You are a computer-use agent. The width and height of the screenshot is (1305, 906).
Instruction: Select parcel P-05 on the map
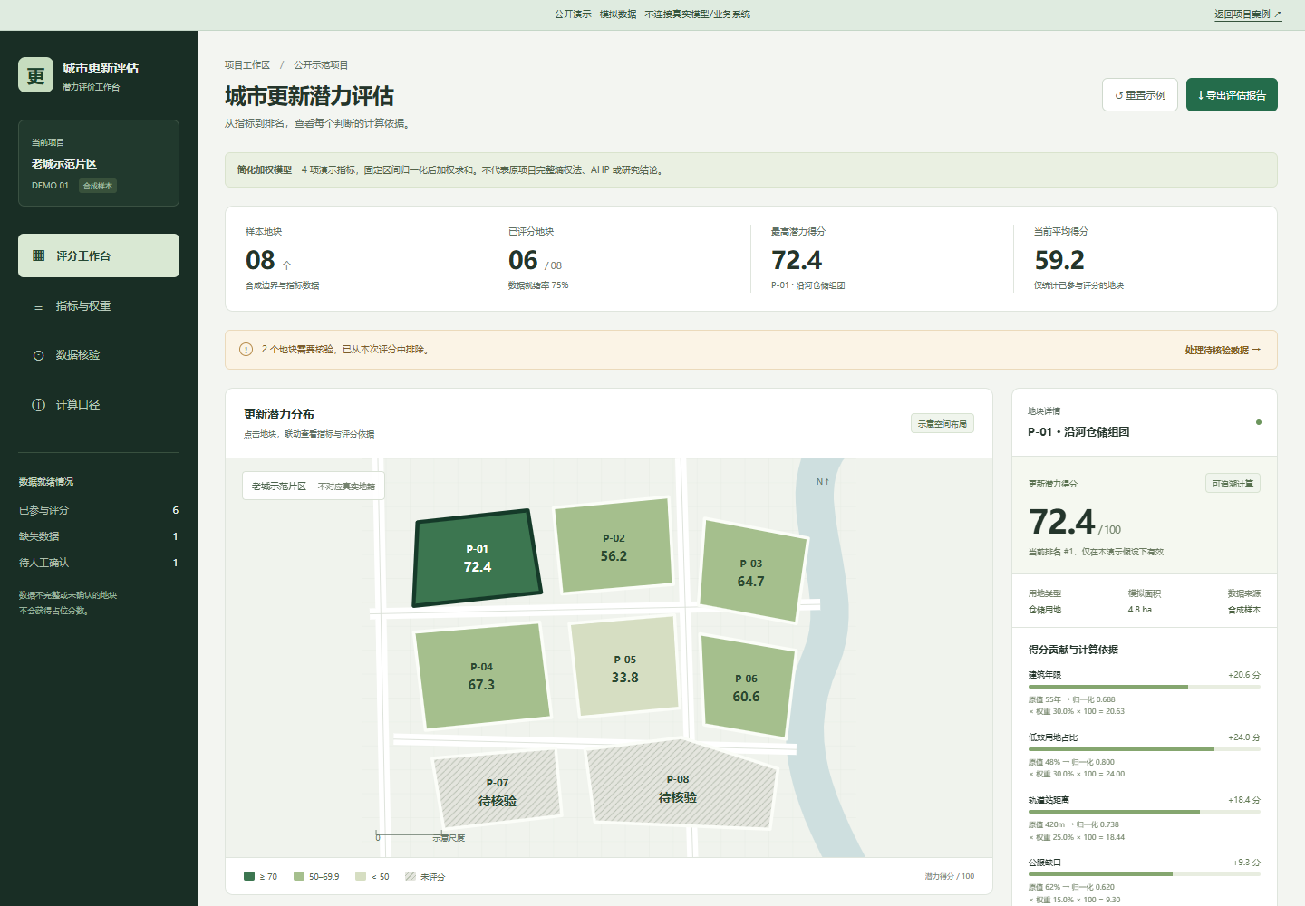[x=624, y=668]
